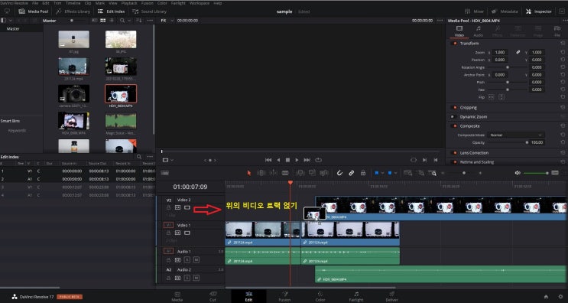This screenshot has width=568, height=303.
Task: Toggle timeline Snapping magnet
Action: coord(339,173)
